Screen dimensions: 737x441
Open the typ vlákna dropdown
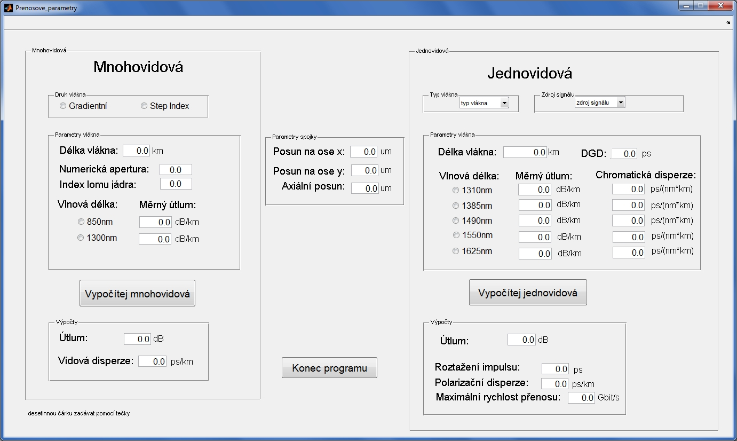click(x=485, y=103)
